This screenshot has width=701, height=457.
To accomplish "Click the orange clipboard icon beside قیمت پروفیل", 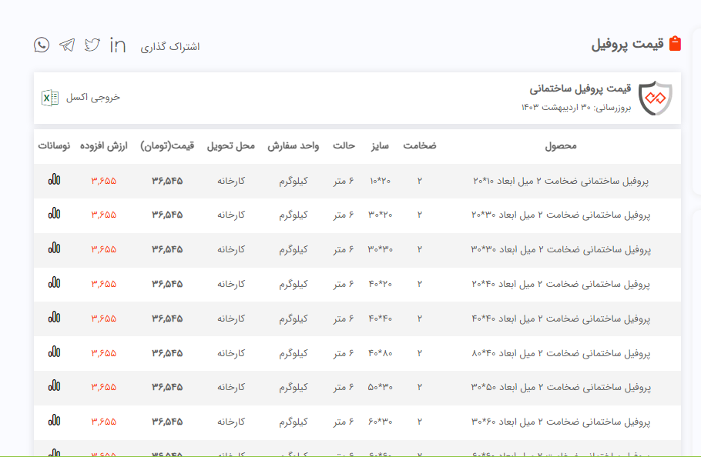I will pos(675,44).
